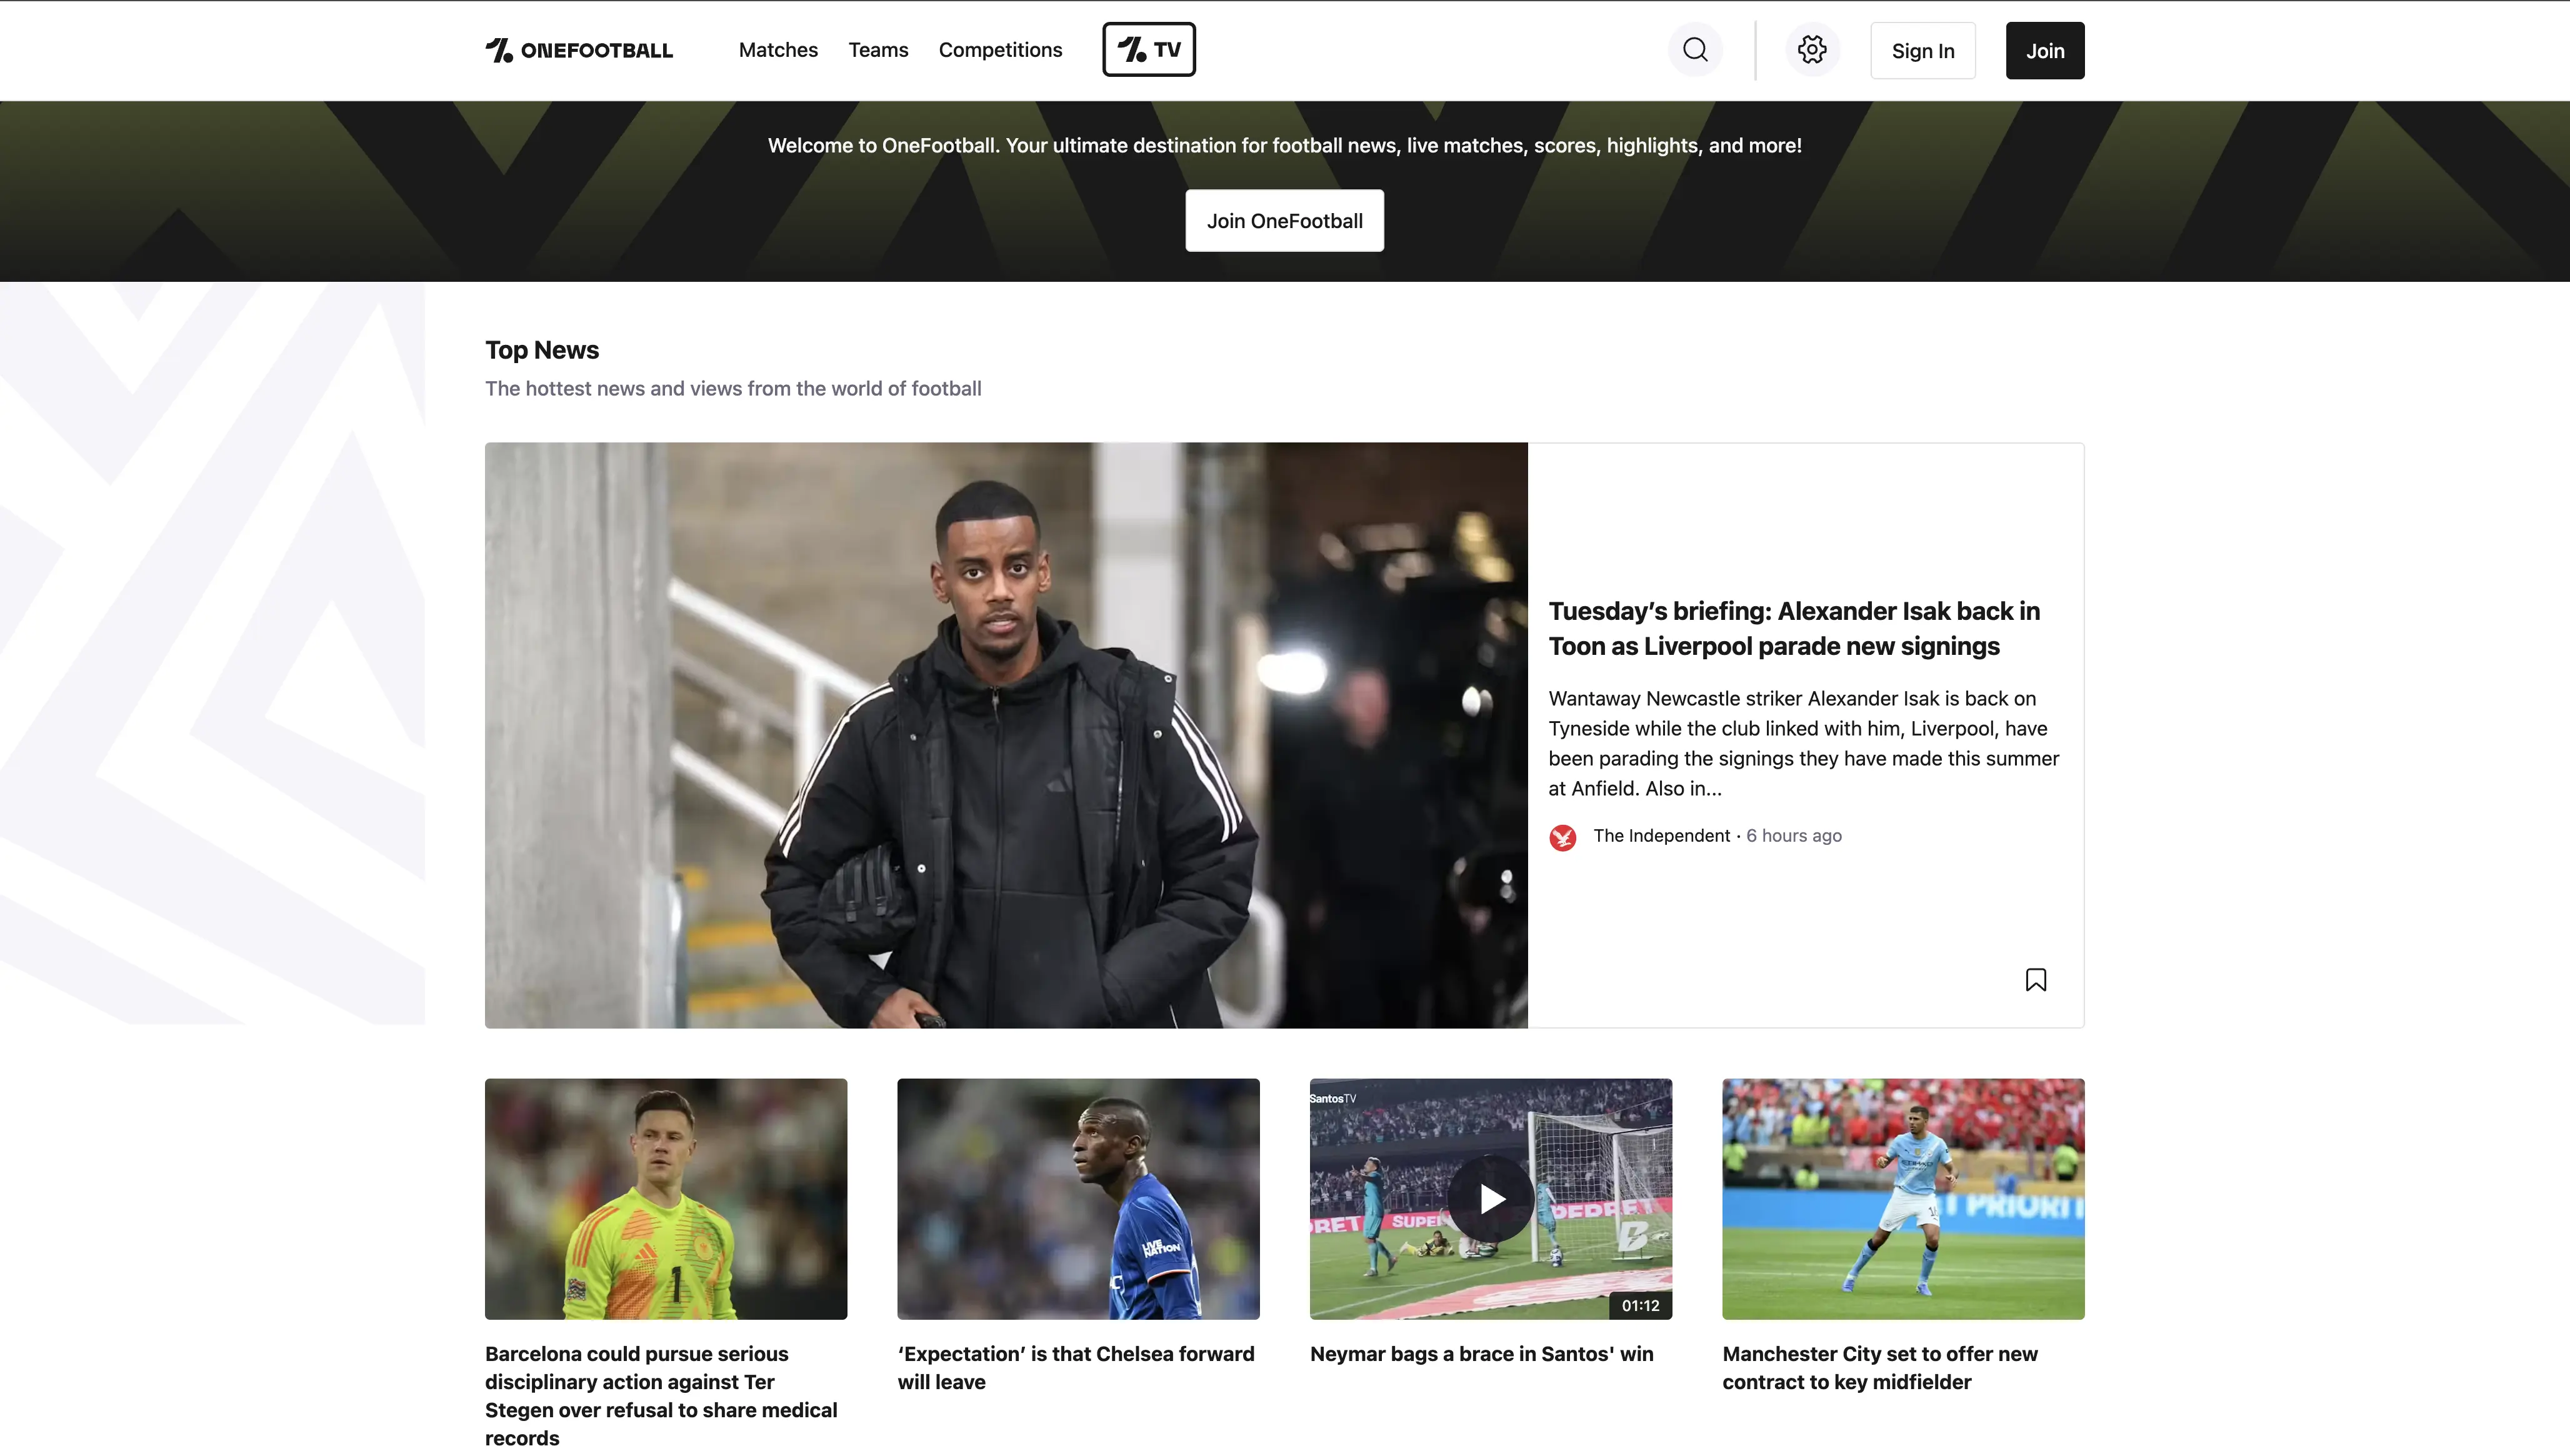Open settings via the gear icon
Screen dimensions: 2570x1456
pos(1812,50)
